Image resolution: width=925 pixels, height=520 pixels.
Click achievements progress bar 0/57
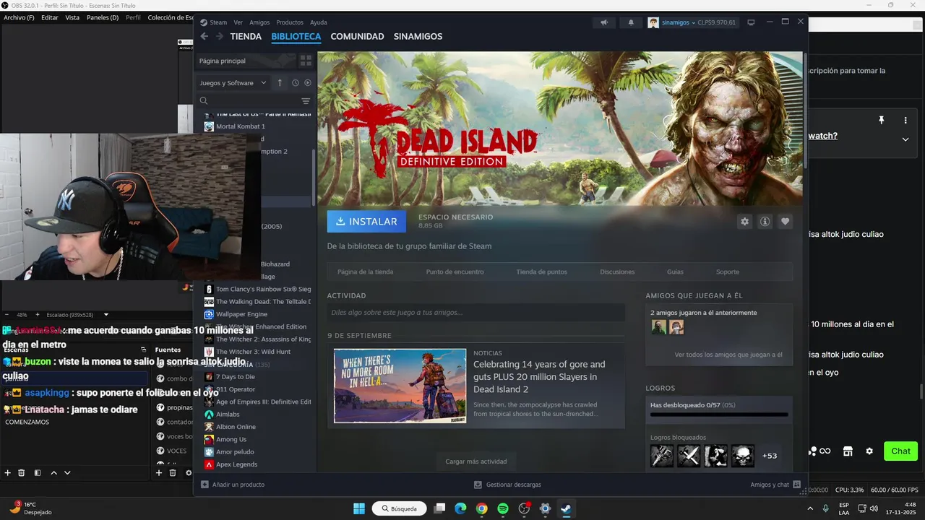[x=719, y=415]
